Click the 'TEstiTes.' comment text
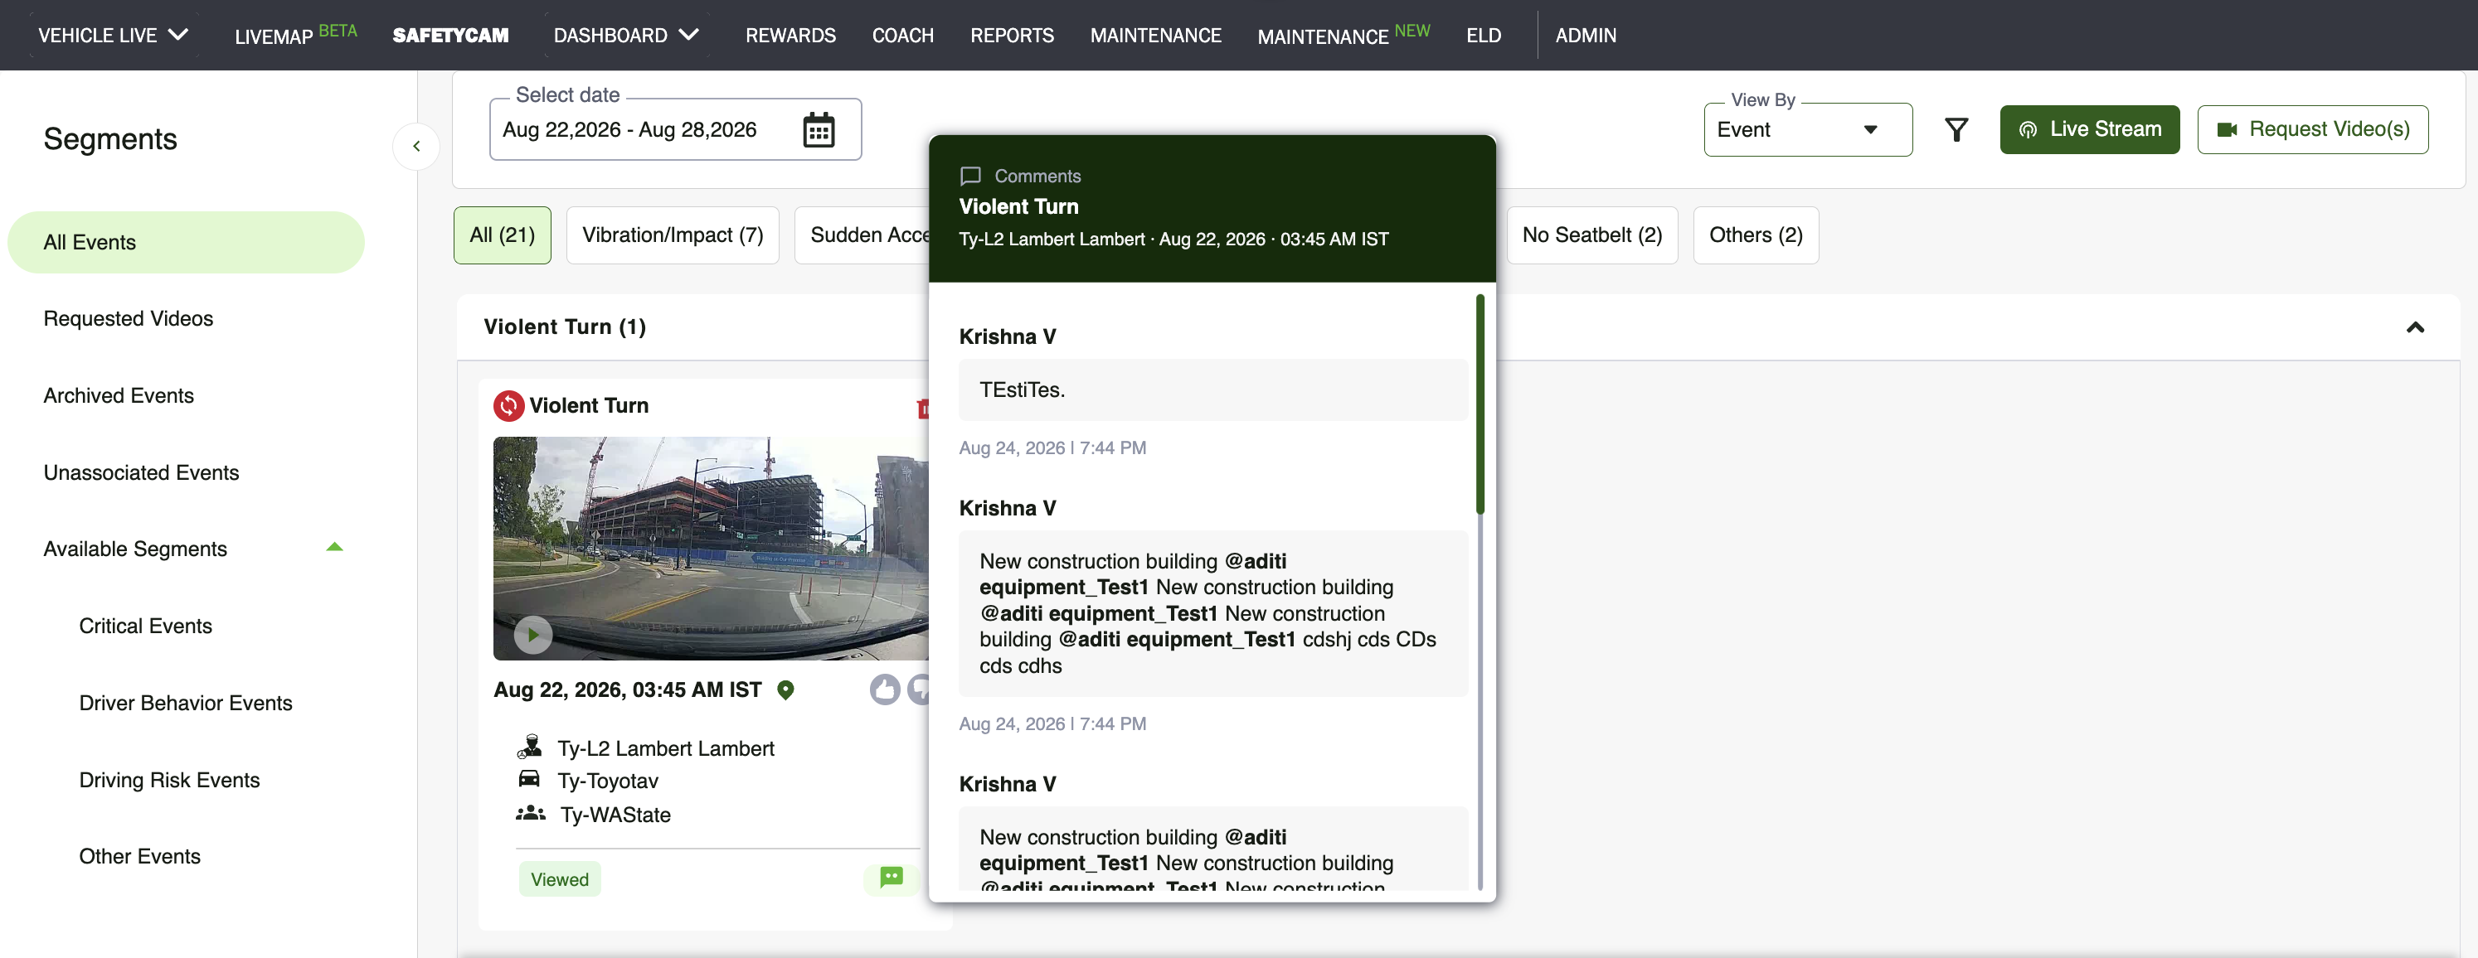The image size is (2478, 958). pos(1022,390)
